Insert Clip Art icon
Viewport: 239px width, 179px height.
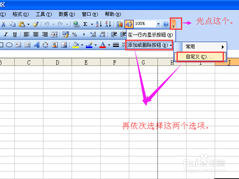(x=55, y=45)
